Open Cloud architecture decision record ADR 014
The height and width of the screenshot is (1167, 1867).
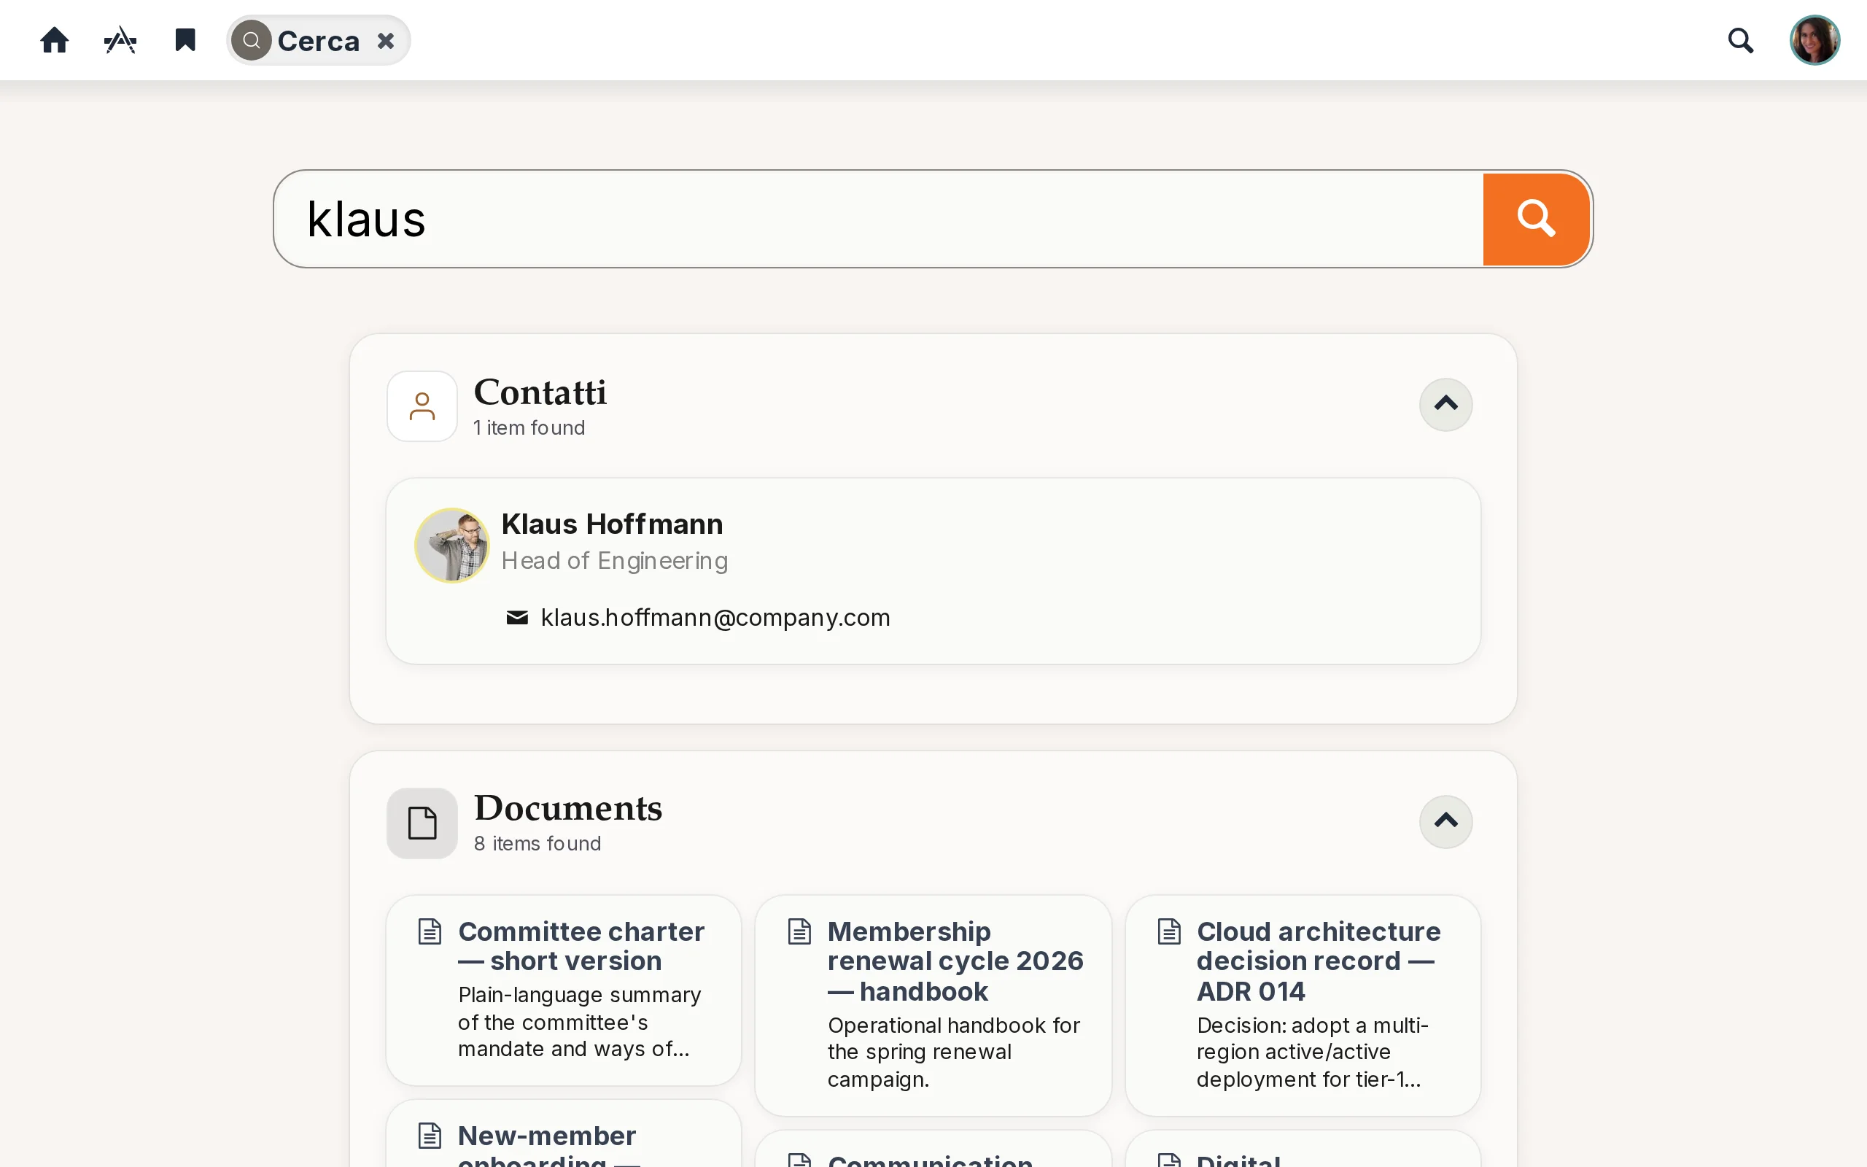[1303, 1006]
